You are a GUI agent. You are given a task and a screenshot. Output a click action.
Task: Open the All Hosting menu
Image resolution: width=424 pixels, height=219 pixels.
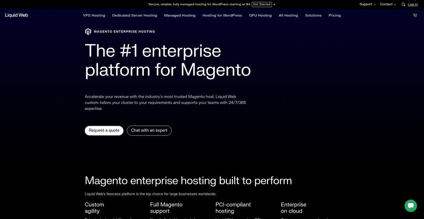(x=288, y=16)
